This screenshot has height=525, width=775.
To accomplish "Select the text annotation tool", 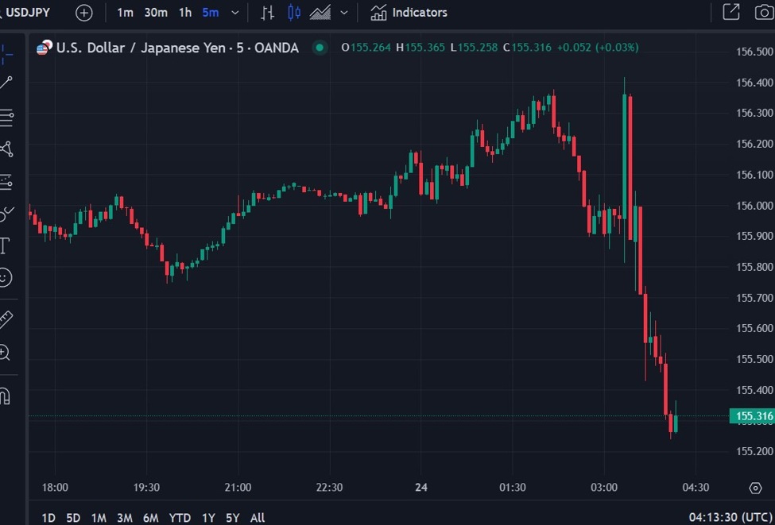I will point(5,245).
